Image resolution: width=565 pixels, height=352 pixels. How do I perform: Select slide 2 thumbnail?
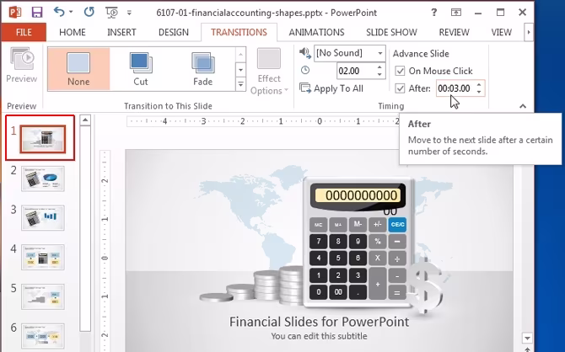pos(43,179)
